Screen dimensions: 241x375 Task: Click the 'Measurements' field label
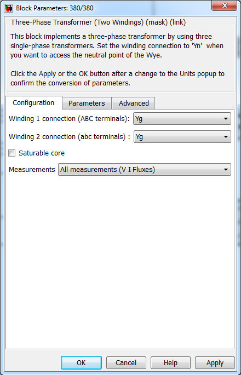[32, 170]
